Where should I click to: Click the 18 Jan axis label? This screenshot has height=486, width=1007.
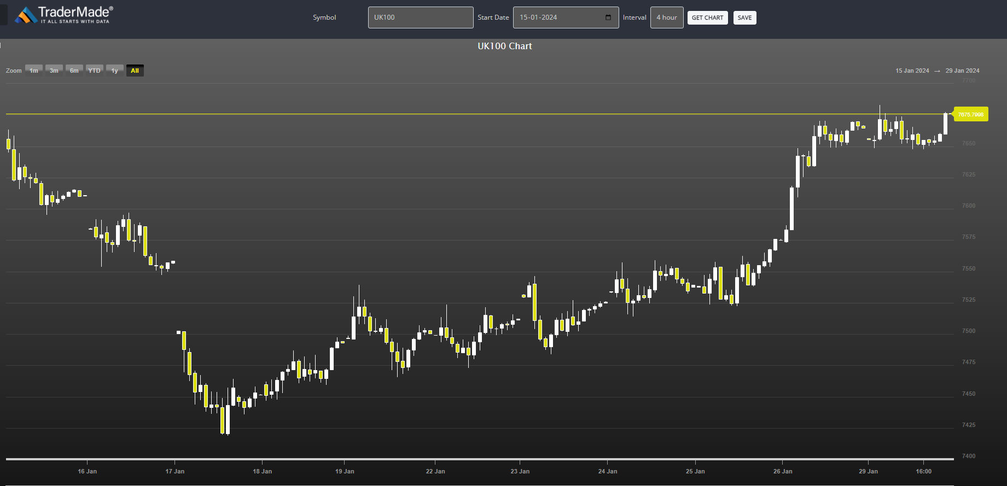pyautogui.click(x=263, y=471)
